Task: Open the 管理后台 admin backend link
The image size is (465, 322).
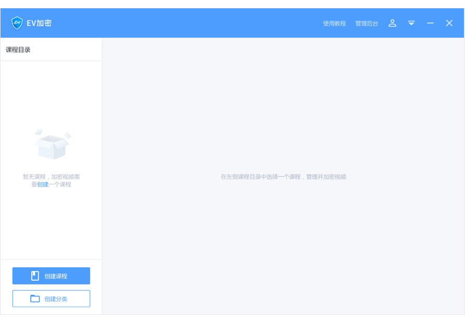Action: [367, 23]
